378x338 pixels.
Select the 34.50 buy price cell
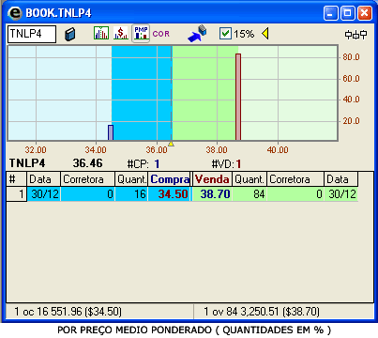click(169, 194)
